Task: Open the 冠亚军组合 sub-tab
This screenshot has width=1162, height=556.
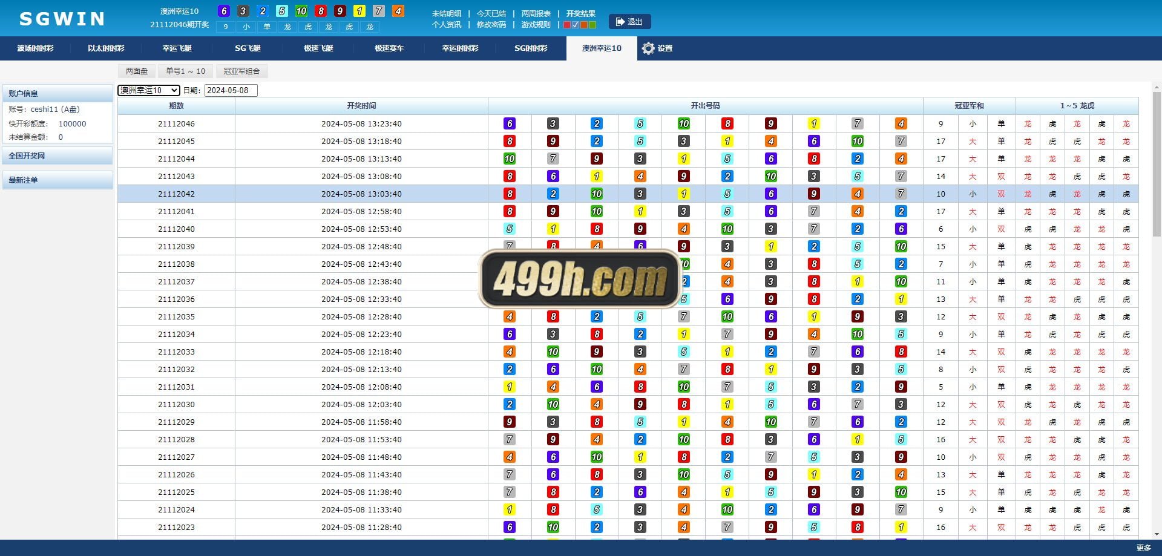Action: [x=241, y=71]
